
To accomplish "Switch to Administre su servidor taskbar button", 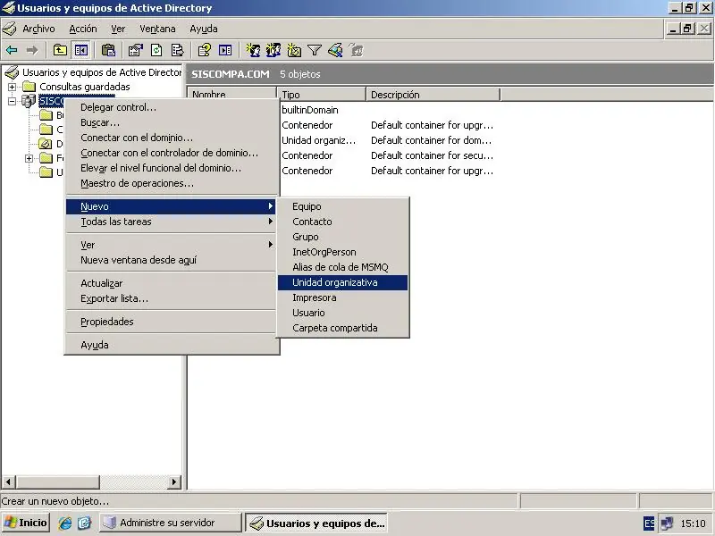I will coord(170,523).
